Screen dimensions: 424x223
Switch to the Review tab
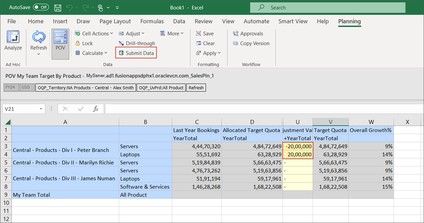(204, 21)
